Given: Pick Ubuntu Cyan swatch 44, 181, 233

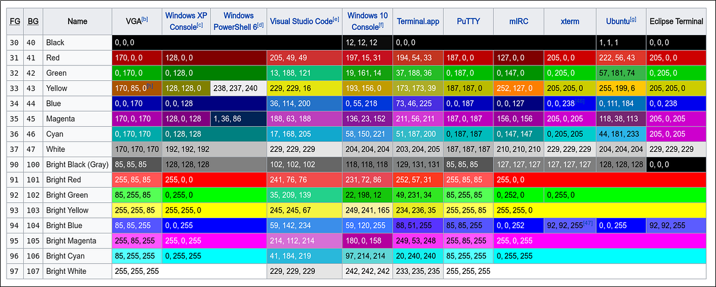Looking at the screenshot, I should [621, 134].
